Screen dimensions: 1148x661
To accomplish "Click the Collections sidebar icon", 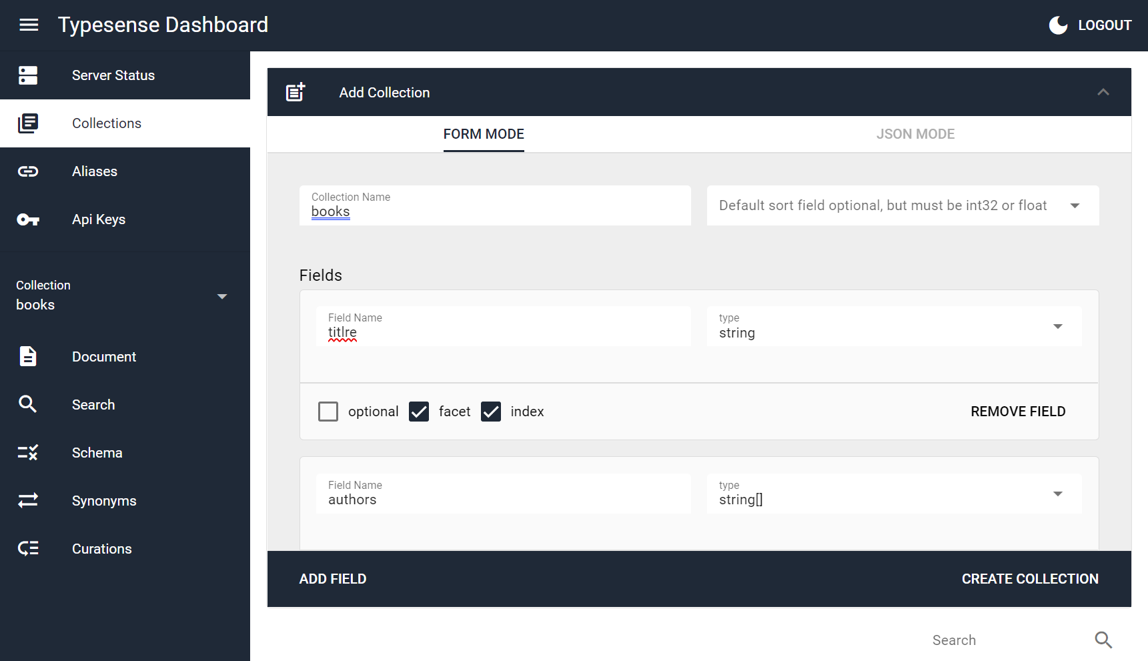I will tap(28, 123).
